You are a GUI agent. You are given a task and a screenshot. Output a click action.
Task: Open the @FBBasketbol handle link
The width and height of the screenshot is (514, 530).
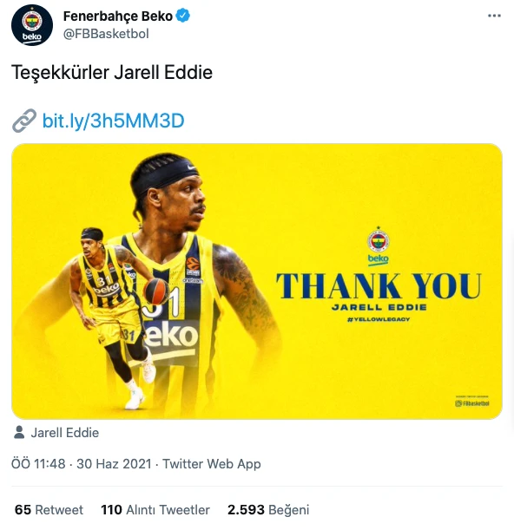coord(106,34)
